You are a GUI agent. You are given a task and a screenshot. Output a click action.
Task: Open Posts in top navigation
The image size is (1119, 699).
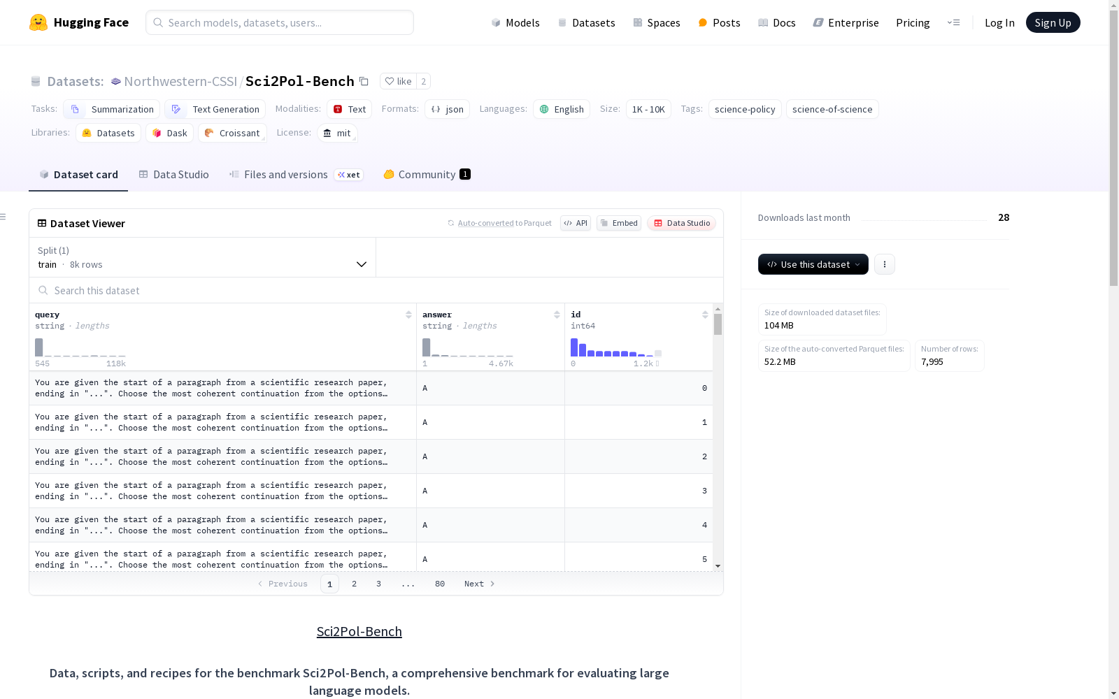[x=720, y=22]
